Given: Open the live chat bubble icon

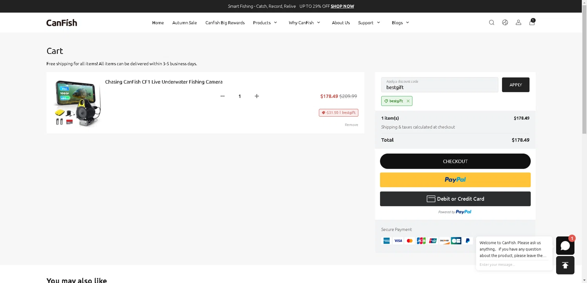Looking at the screenshot, I should point(565,245).
